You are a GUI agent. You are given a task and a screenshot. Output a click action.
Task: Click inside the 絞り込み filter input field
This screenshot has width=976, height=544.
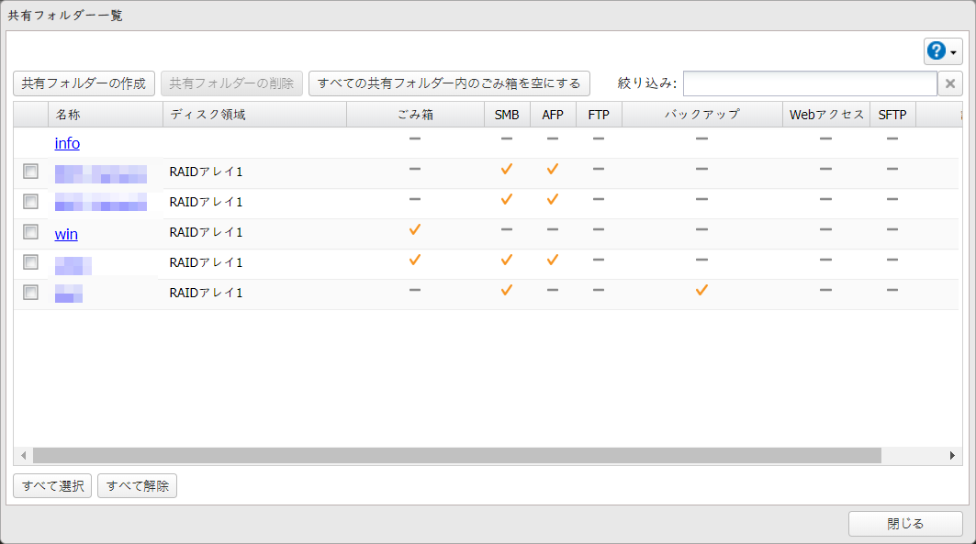[808, 83]
